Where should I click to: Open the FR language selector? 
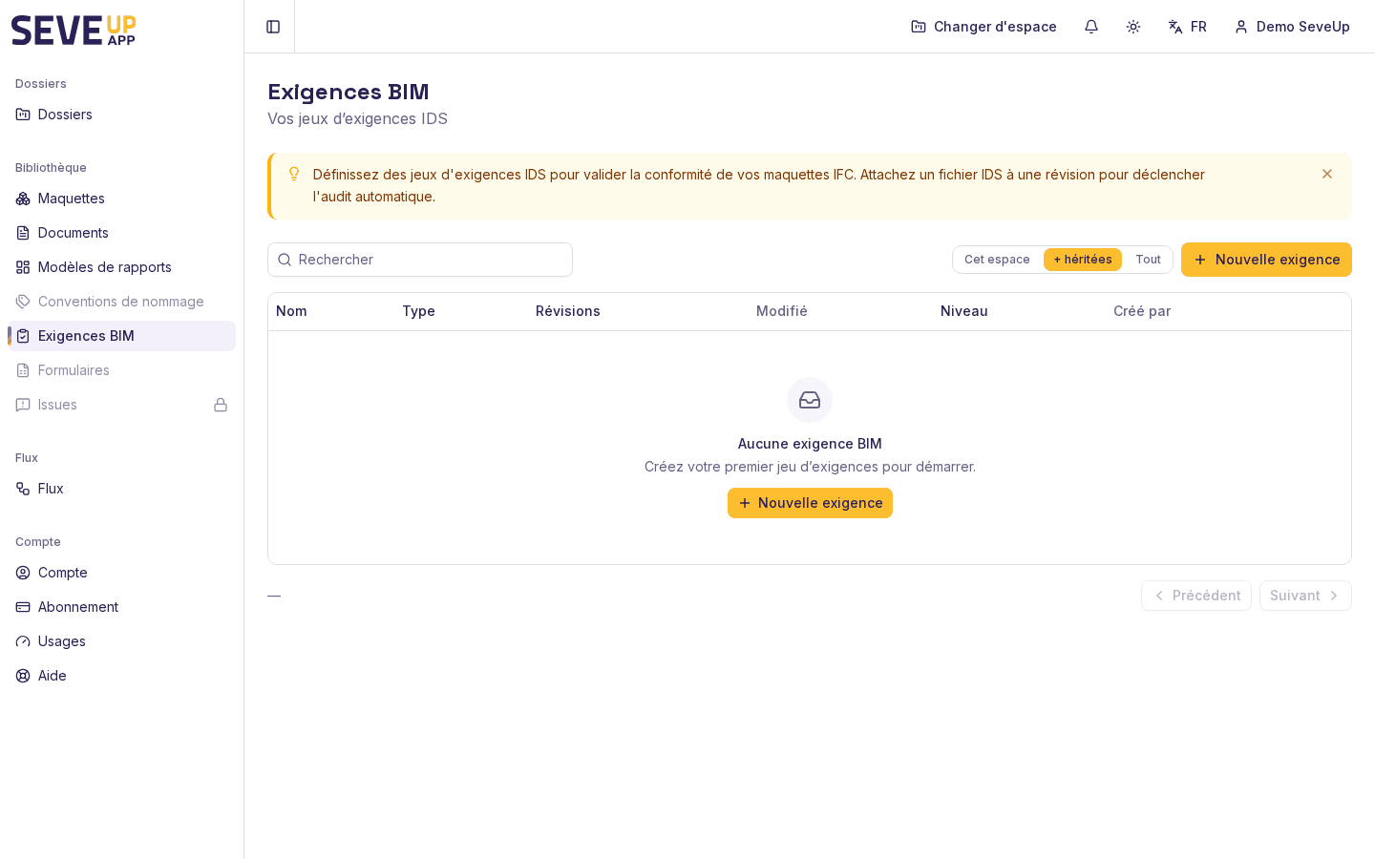pos(1188,27)
